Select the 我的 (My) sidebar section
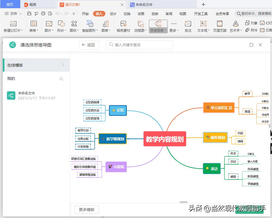This screenshot has width=272, height=218. [11, 79]
